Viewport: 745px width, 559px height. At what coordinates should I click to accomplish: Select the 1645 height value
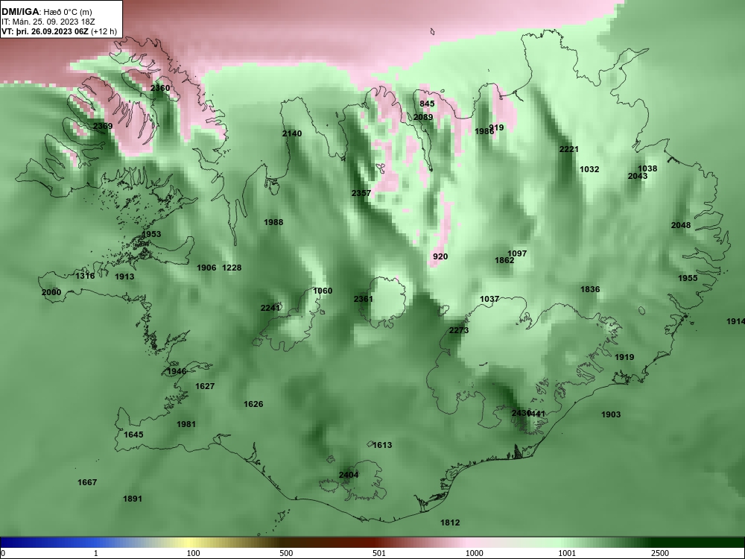click(133, 435)
